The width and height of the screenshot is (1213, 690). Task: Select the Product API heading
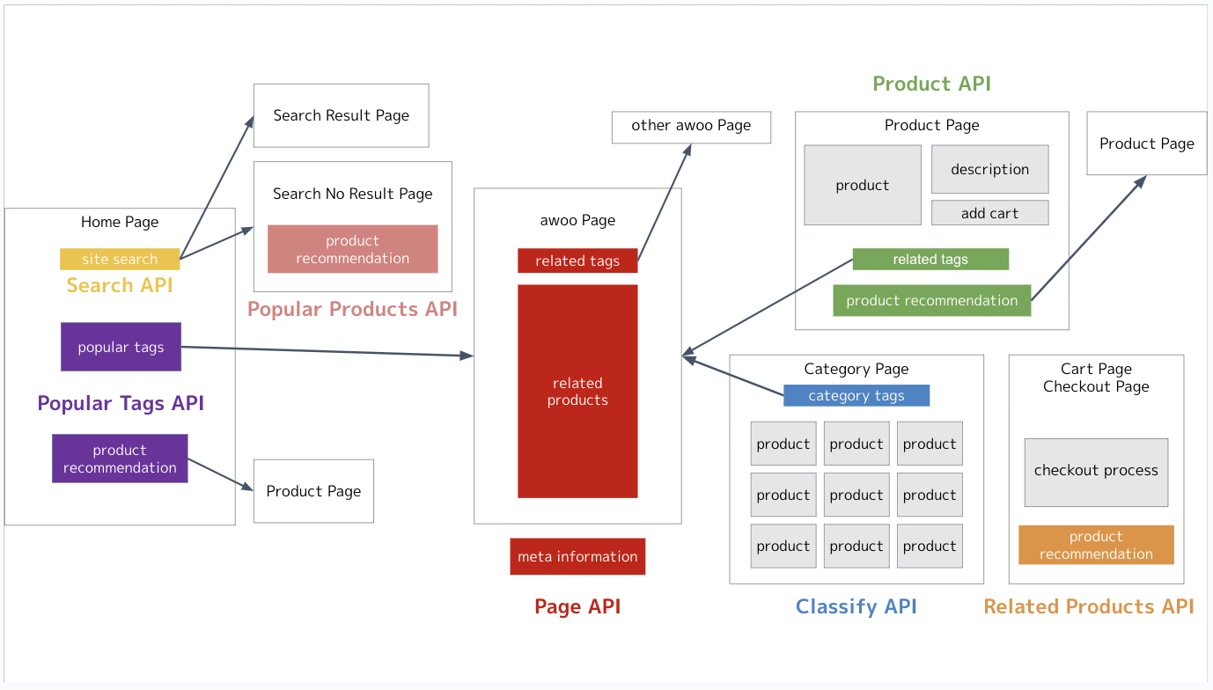tap(931, 84)
